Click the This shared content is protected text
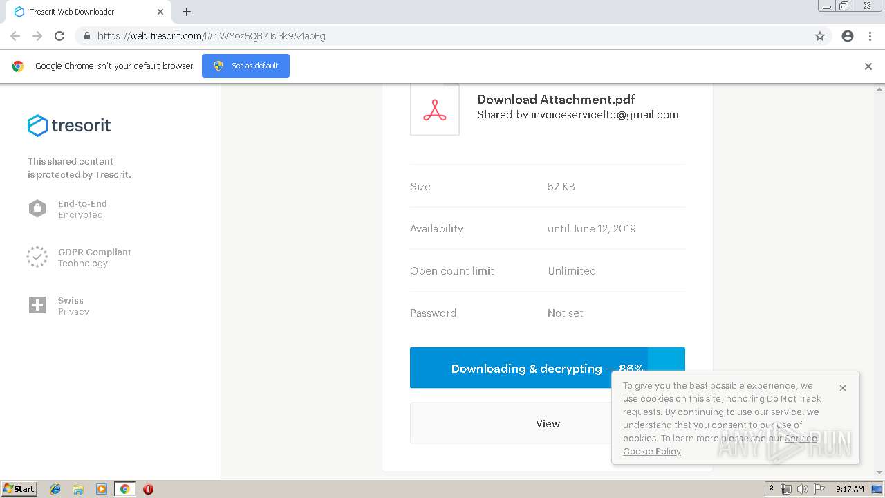Screen dimensions: 885x498 pyautogui.click(x=80, y=168)
